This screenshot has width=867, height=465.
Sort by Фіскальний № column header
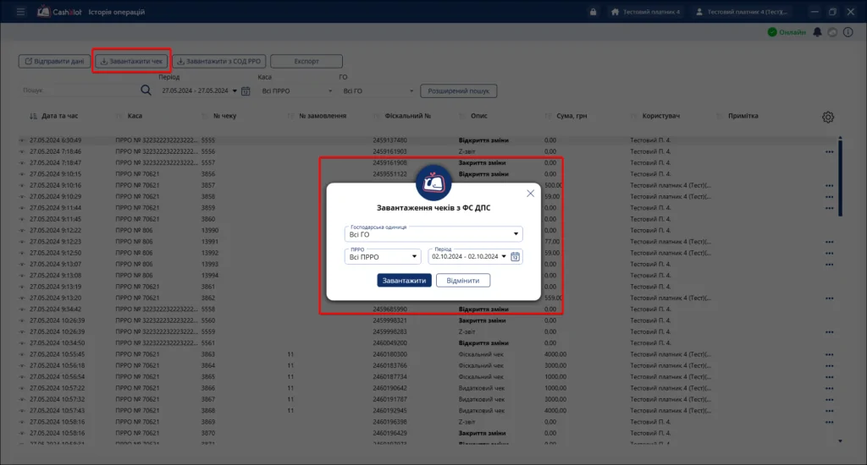pyautogui.click(x=407, y=116)
